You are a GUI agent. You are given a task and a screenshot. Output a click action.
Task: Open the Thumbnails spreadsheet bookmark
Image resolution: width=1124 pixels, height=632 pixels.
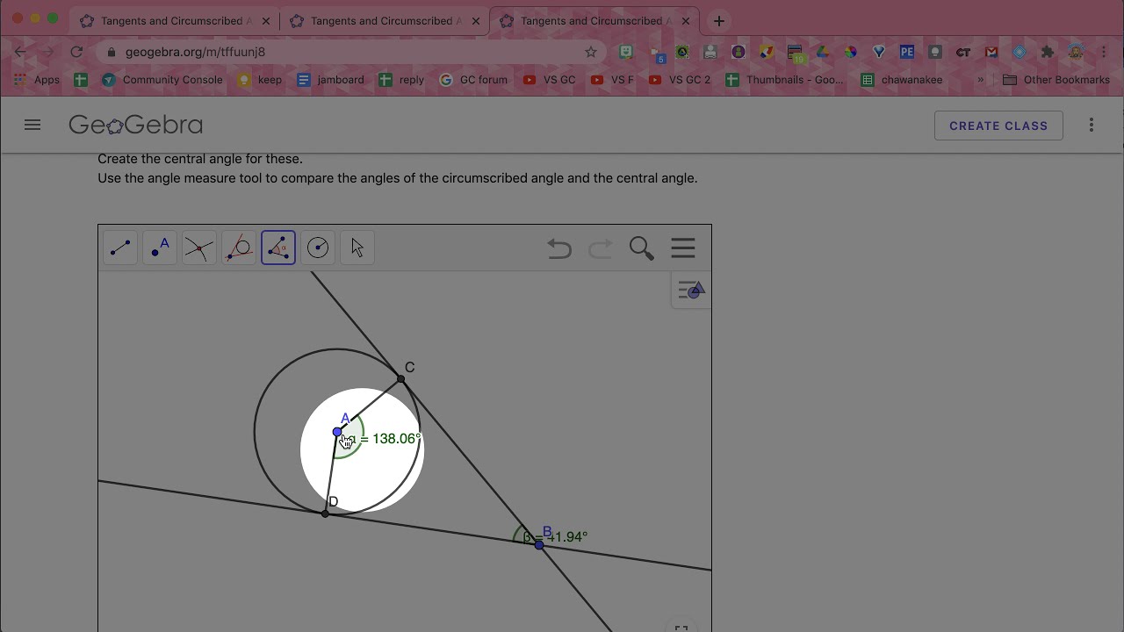pos(784,80)
